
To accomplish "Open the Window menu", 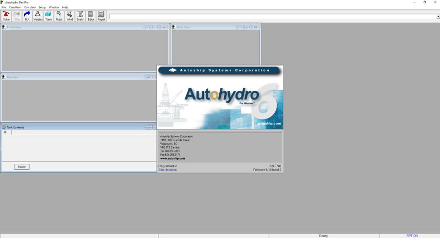I will pyautogui.click(x=54, y=7).
